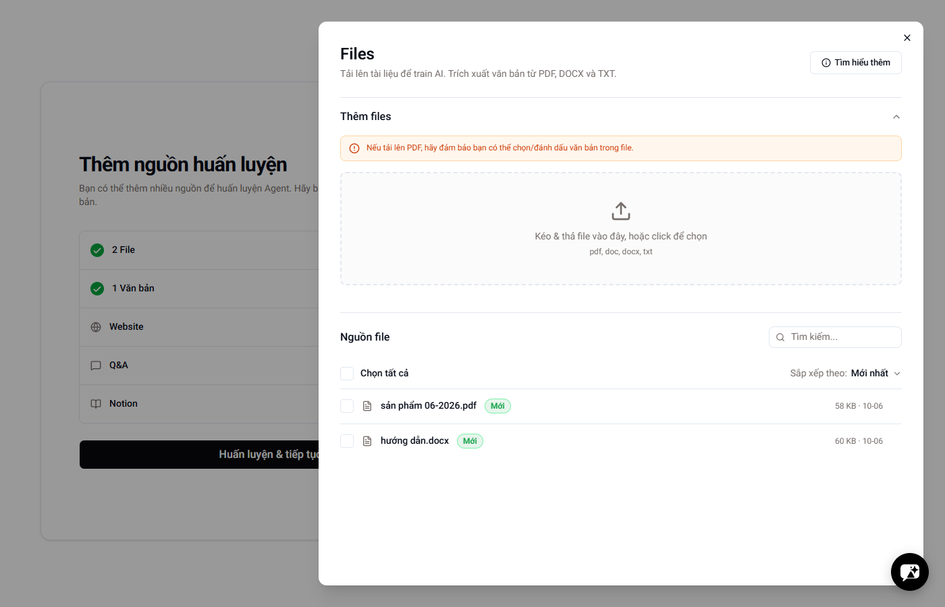Click the Mới badge on hướng dẫn.docx
Image resolution: width=945 pixels, height=607 pixels.
point(470,441)
